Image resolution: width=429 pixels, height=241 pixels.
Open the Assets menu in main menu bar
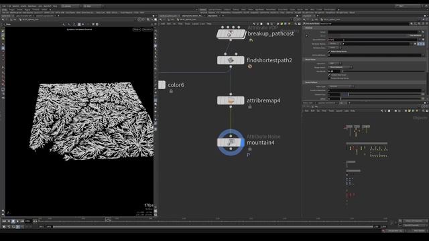pyautogui.click(x=23, y=6)
